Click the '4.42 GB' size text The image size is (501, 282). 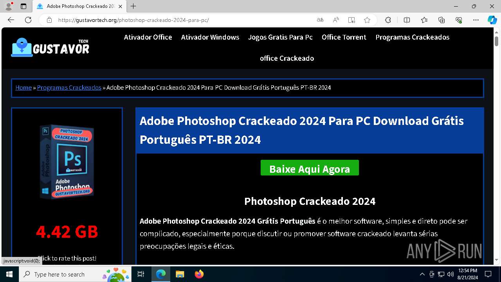tap(67, 232)
